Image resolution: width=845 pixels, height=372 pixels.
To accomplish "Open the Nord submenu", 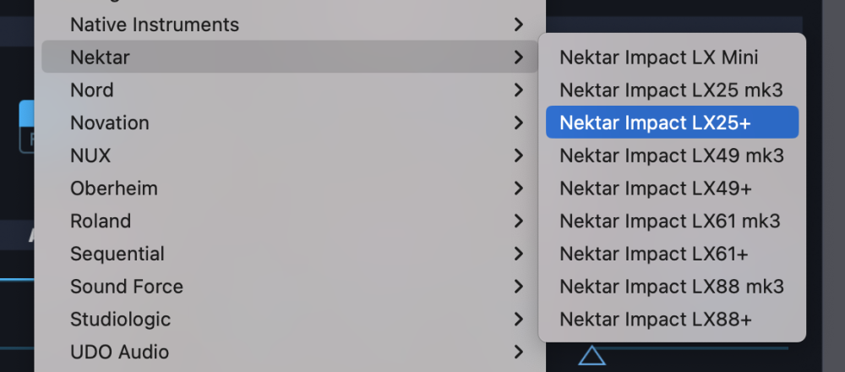I will coord(92,90).
